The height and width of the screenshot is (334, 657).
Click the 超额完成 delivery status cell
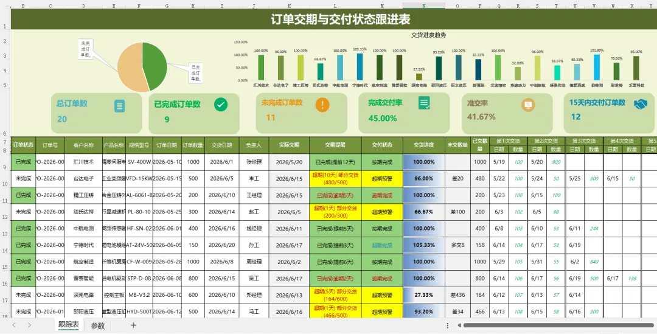tap(382, 245)
